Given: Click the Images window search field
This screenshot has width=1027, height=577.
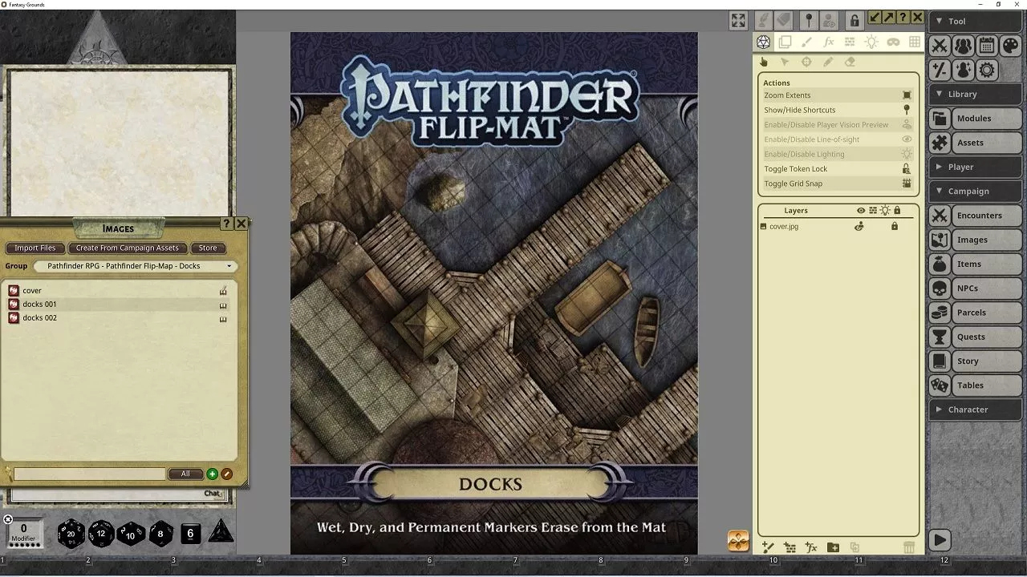Looking at the screenshot, I should pyautogui.click(x=89, y=474).
